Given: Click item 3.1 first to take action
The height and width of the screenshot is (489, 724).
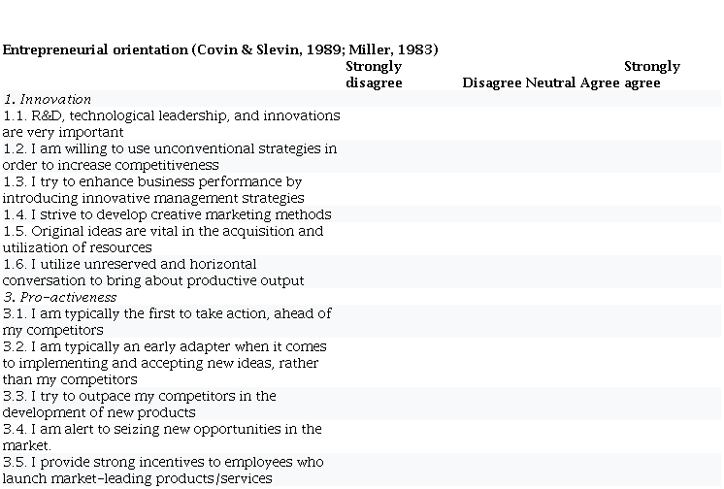Looking at the screenshot, I should point(166,321).
